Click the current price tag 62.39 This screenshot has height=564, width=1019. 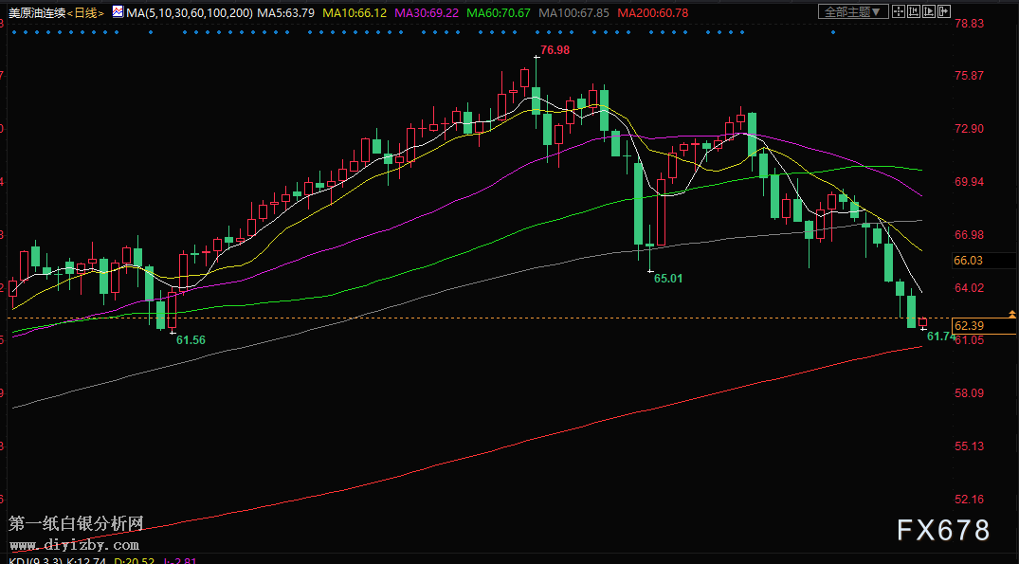coord(969,326)
